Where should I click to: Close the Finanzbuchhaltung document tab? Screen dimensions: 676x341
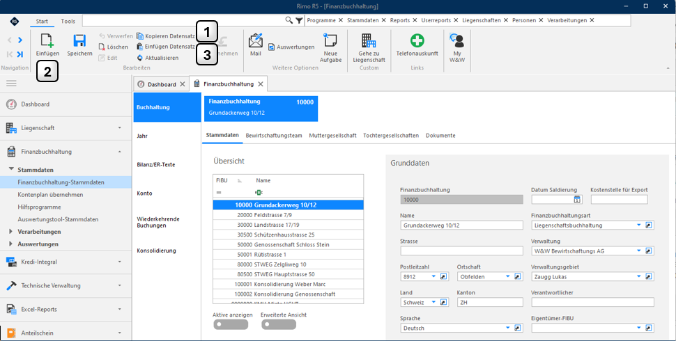click(x=261, y=84)
